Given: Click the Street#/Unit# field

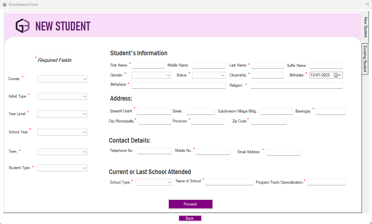Looking at the screenshot, I should pos(154,112).
